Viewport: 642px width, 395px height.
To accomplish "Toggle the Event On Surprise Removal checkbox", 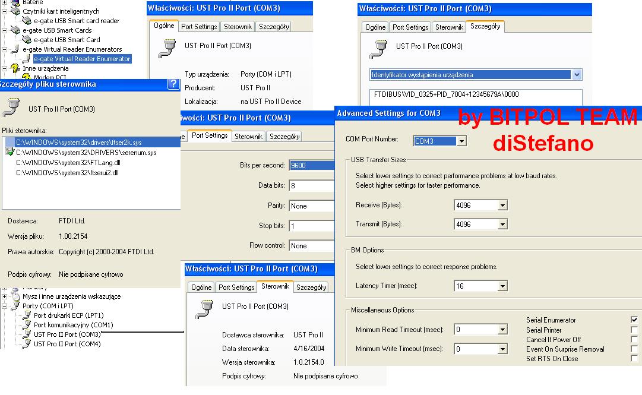I will (634, 349).
